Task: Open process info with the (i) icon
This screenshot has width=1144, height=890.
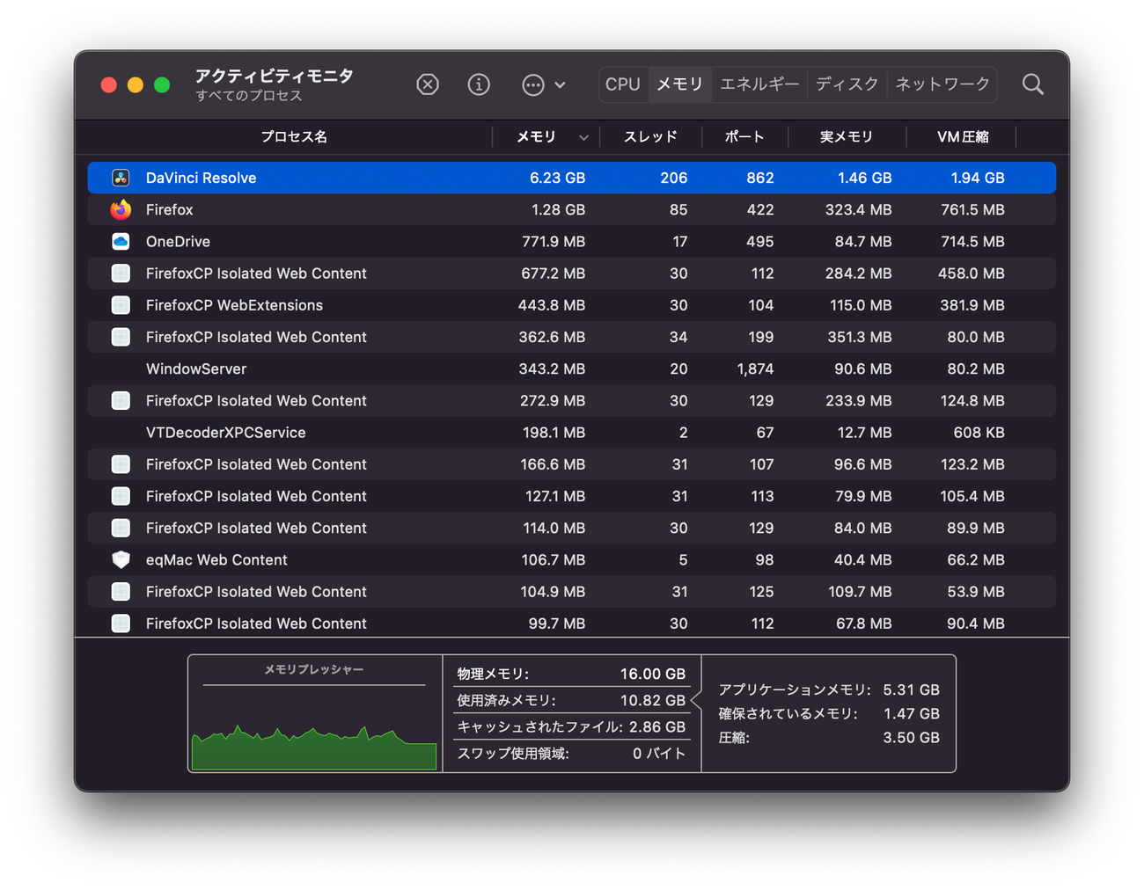Action: click(479, 84)
